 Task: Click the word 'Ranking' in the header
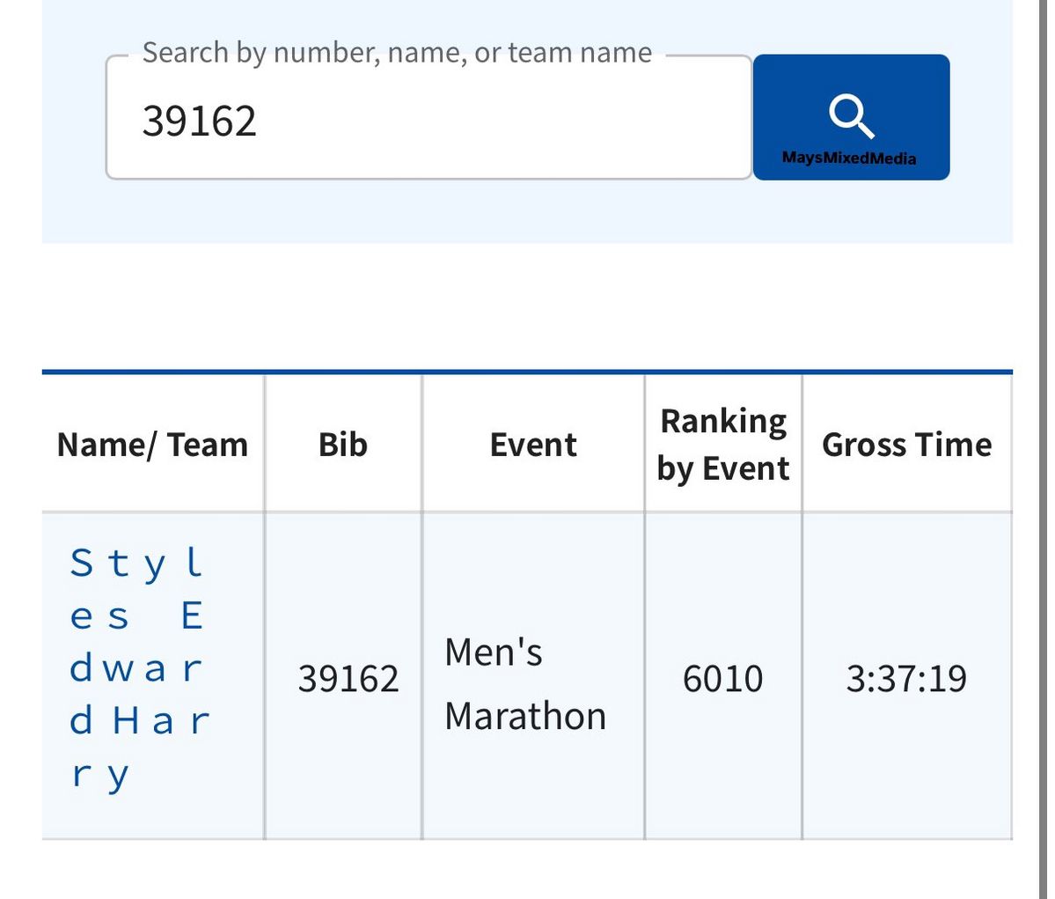pyautogui.click(x=723, y=421)
